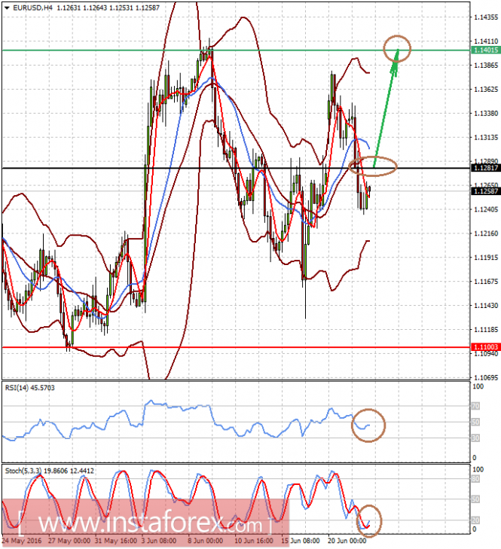The height and width of the screenshot is (549, 501).
Task: Open the chart menu triangle beside EURUSD,H4
Action: [x=7, y=8]
